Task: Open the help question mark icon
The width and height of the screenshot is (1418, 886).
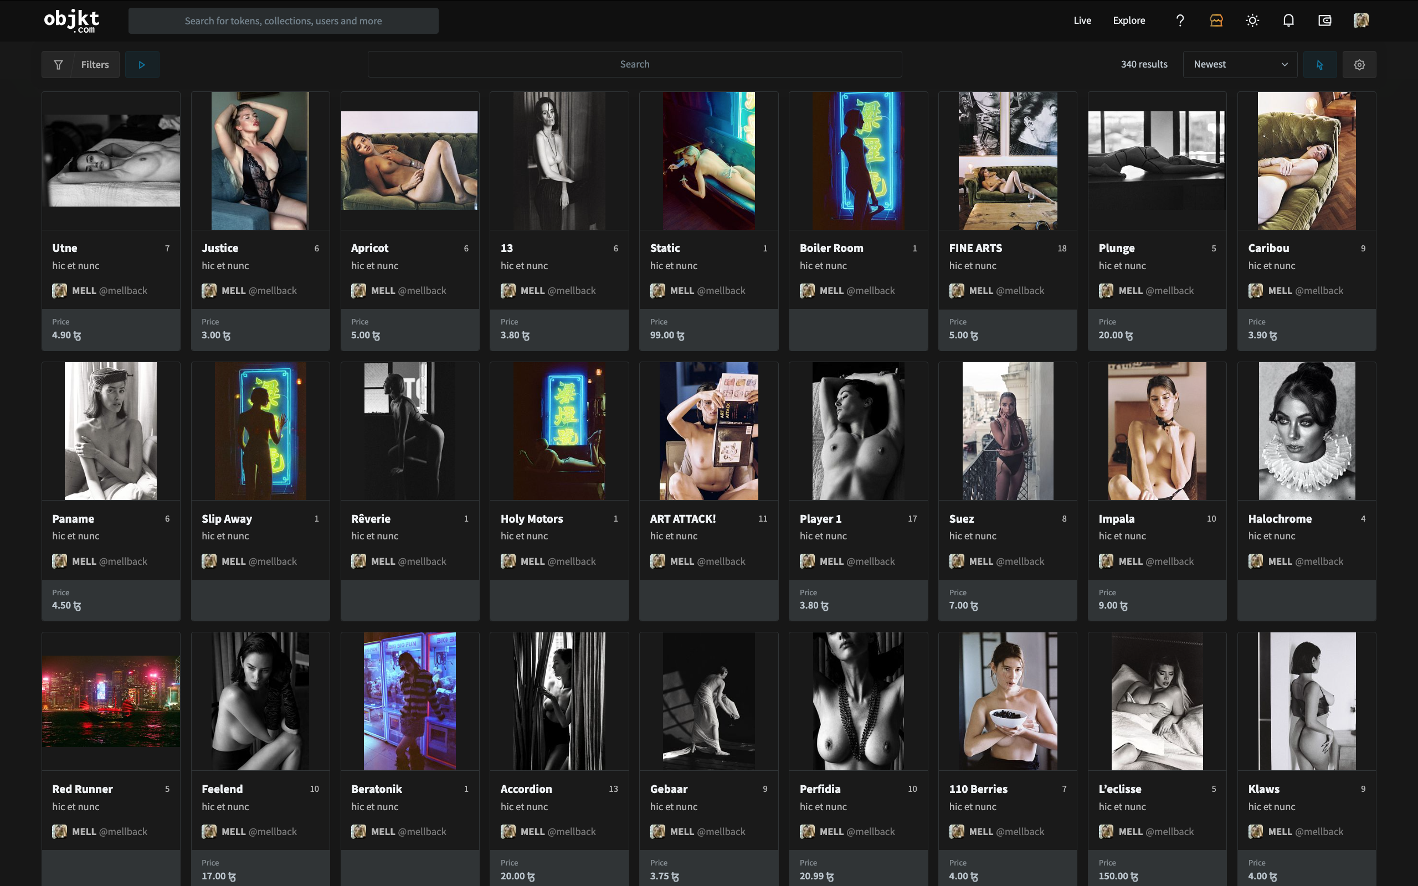Action: point(1180,20)
